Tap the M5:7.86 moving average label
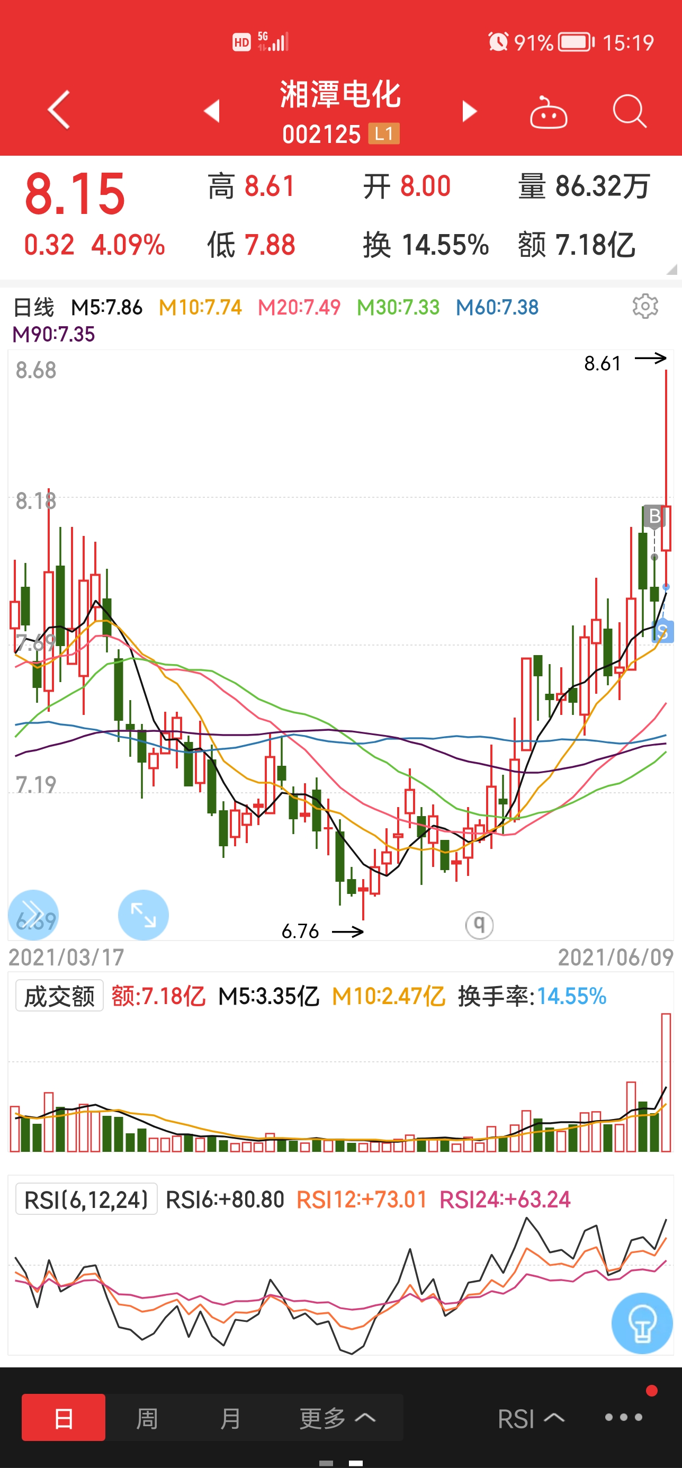The height and width of the screenshot is (1468, 682). coord(106,307)
